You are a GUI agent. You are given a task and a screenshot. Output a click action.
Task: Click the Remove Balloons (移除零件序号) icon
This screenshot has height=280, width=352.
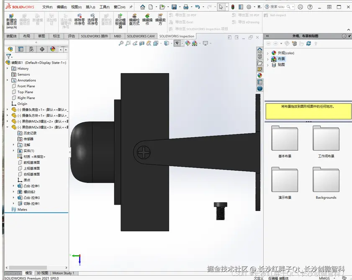pyautogui.click(x=80, y=19)
